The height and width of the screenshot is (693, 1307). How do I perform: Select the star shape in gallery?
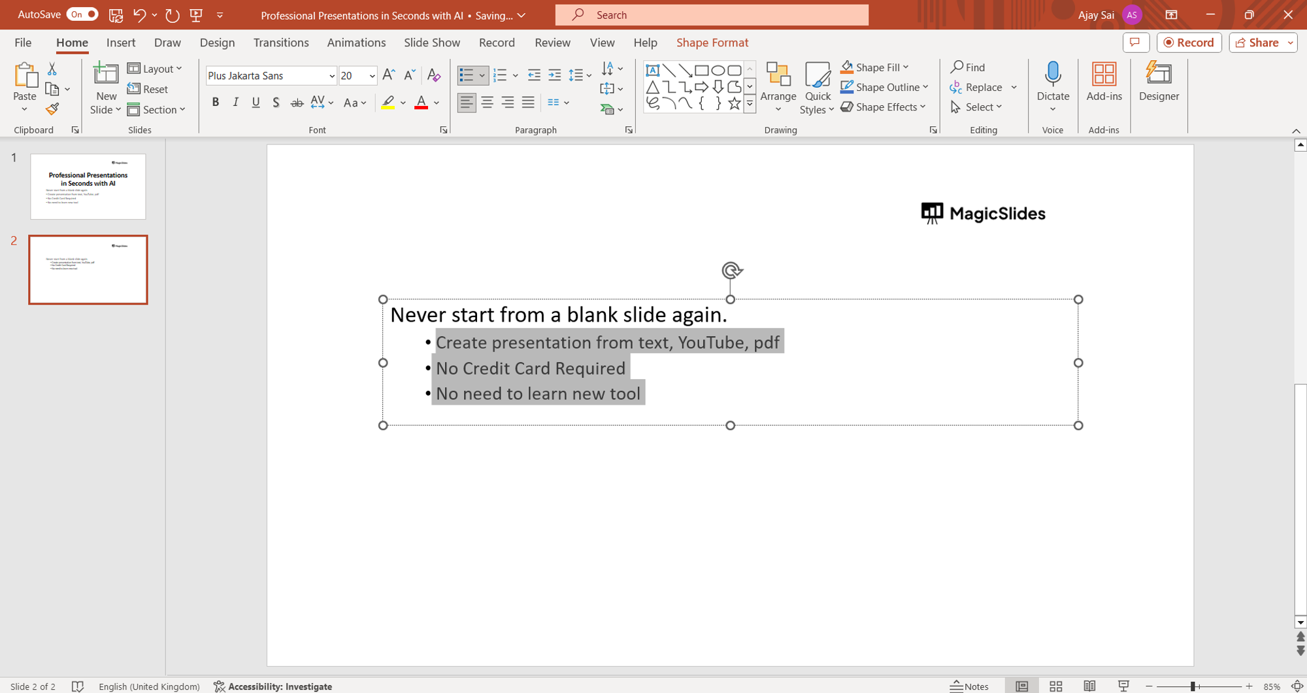click(735, 103)
